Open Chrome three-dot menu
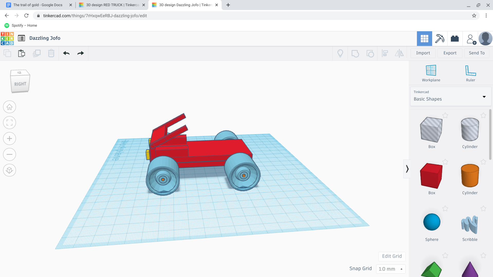 click(486, 16)
